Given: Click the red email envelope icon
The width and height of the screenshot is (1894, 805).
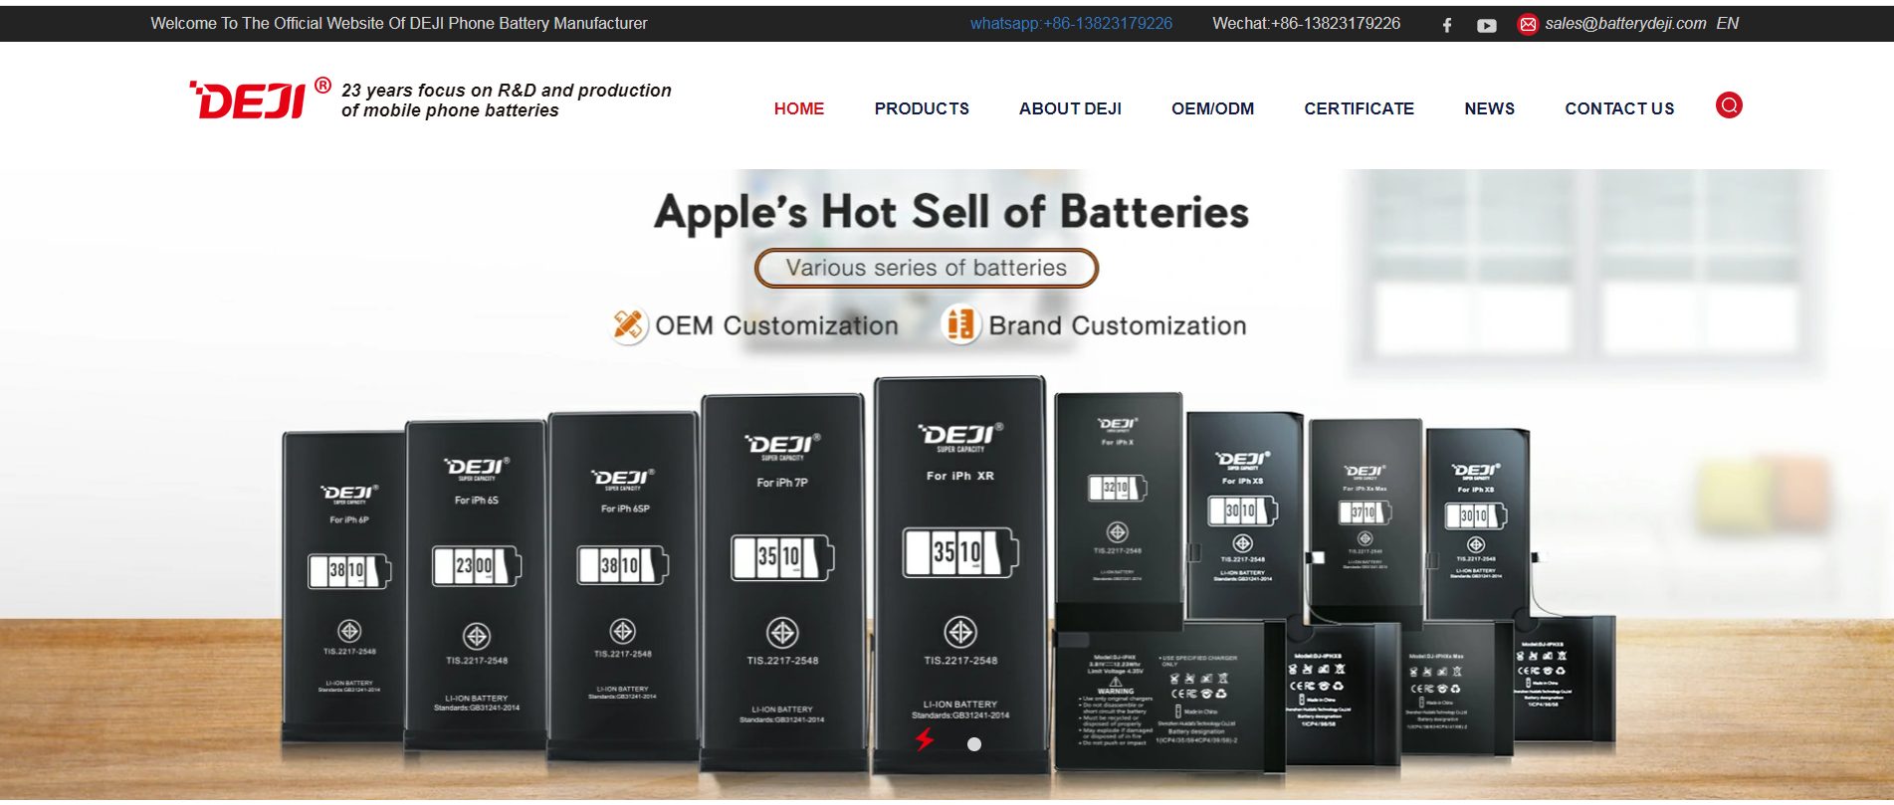Looking at the screenshot, I should pyautogui.click(x=1528, y=24).
